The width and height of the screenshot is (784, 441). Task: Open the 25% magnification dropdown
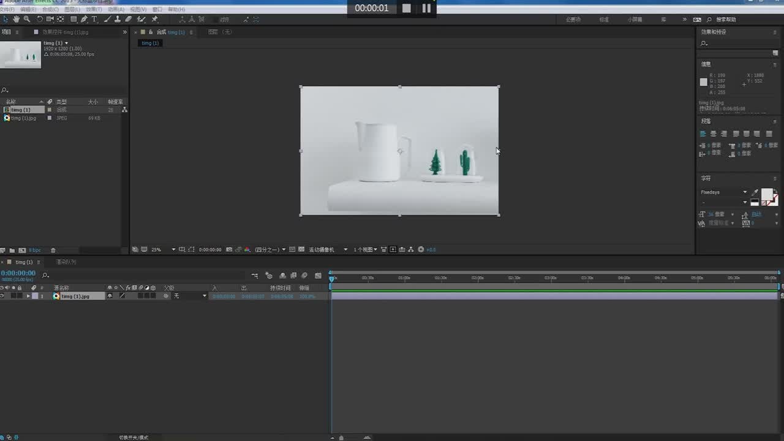(163, 249)
